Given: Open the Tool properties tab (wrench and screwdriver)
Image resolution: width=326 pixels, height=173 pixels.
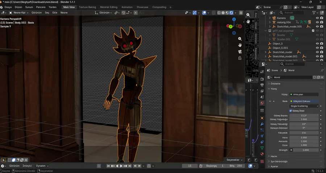Looking at the screenshot, I should click(x=262, y=72).
